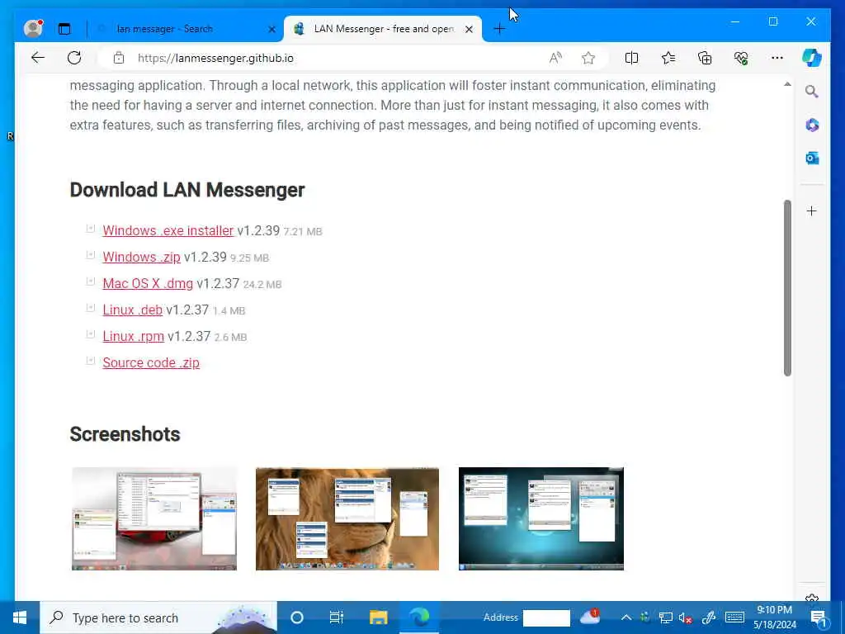Select the LAN Messenger tab
The height and width of the screenshot is (634, 845).
coord(383,29)
